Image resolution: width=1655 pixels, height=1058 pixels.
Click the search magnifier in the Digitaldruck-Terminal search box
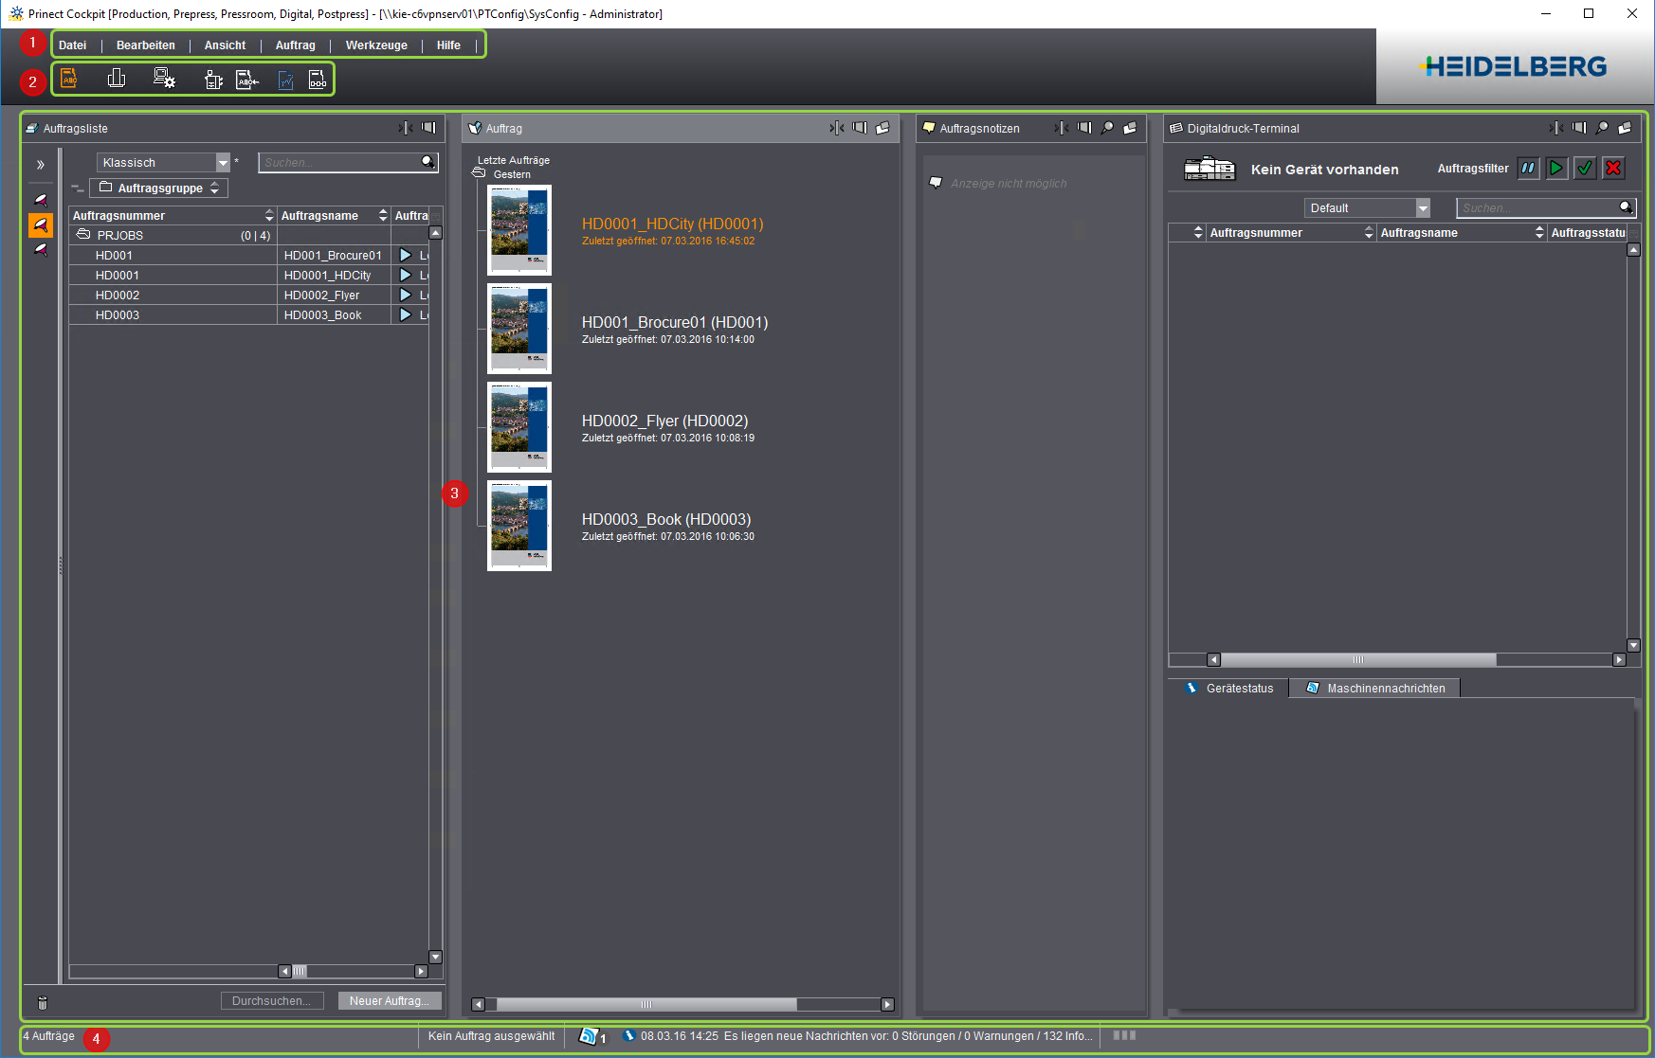point(1627,207)
